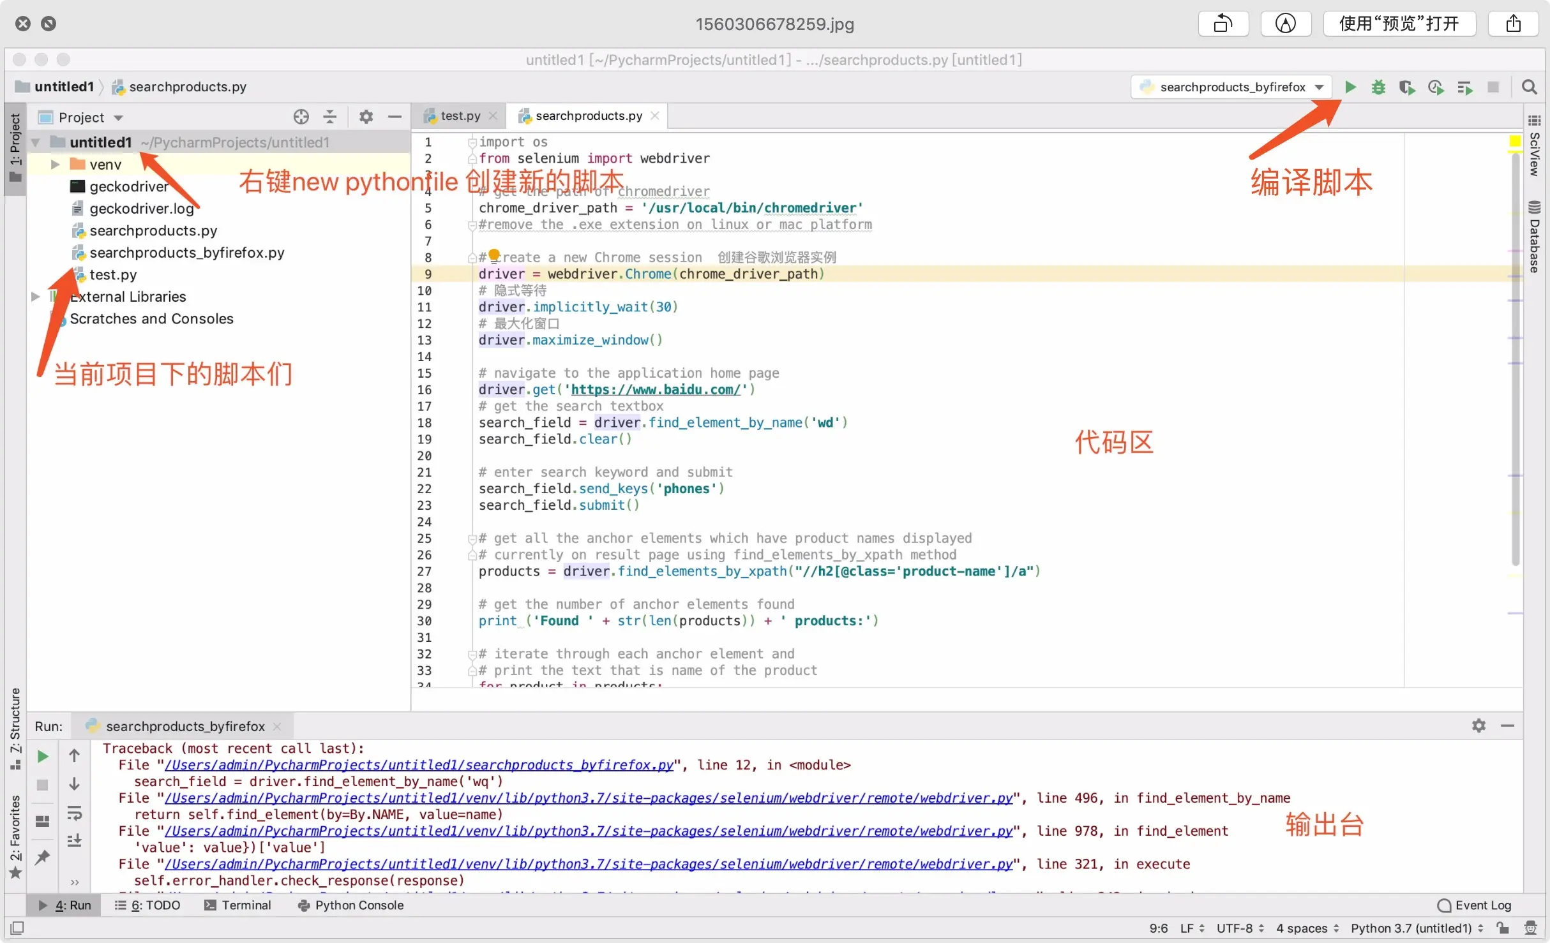
Task: Click the Scroll to end icon in Run panel
Action: coord(75,840)
